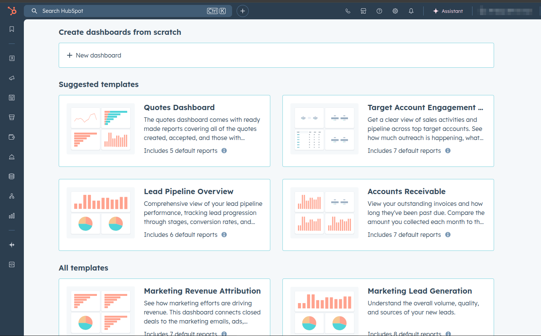Open the Marketplace storefront icon
This screenshot has height=336, width=541.
pos(363,11)
